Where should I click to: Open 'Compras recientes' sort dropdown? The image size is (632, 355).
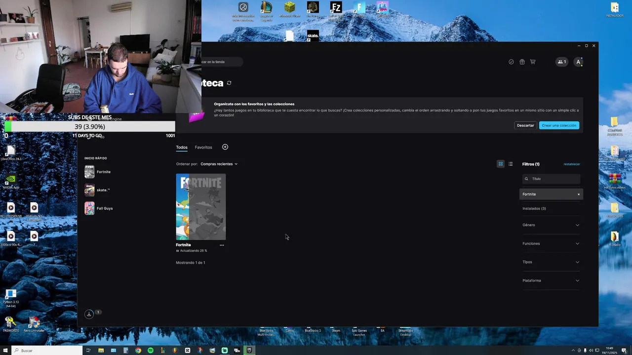[x=219, y=164]
